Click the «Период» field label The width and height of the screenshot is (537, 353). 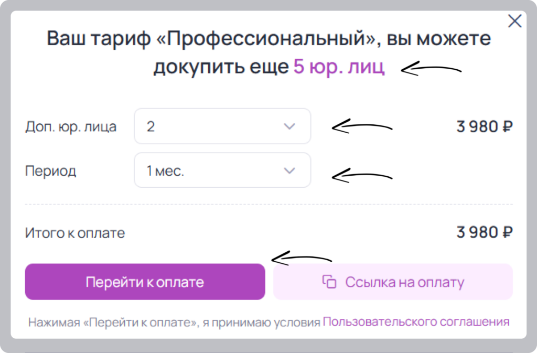tap(51, 170)
